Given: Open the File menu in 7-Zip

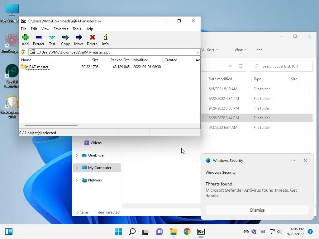Looking at the screenshot, I should pos(24,29).
